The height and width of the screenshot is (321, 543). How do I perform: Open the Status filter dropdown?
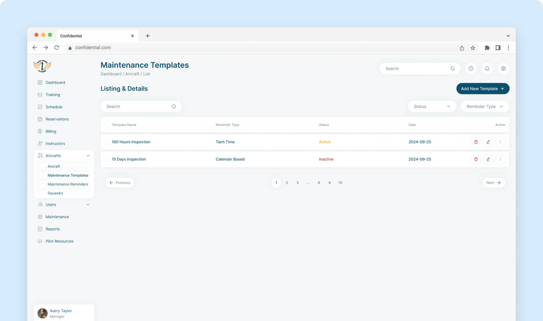(x=432, y=107)
